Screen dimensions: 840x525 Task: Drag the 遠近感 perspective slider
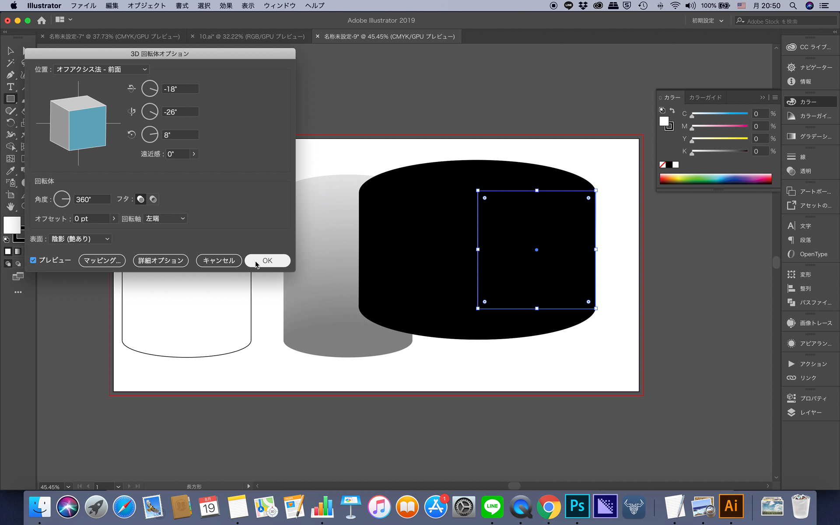click(x=193, y=154)
